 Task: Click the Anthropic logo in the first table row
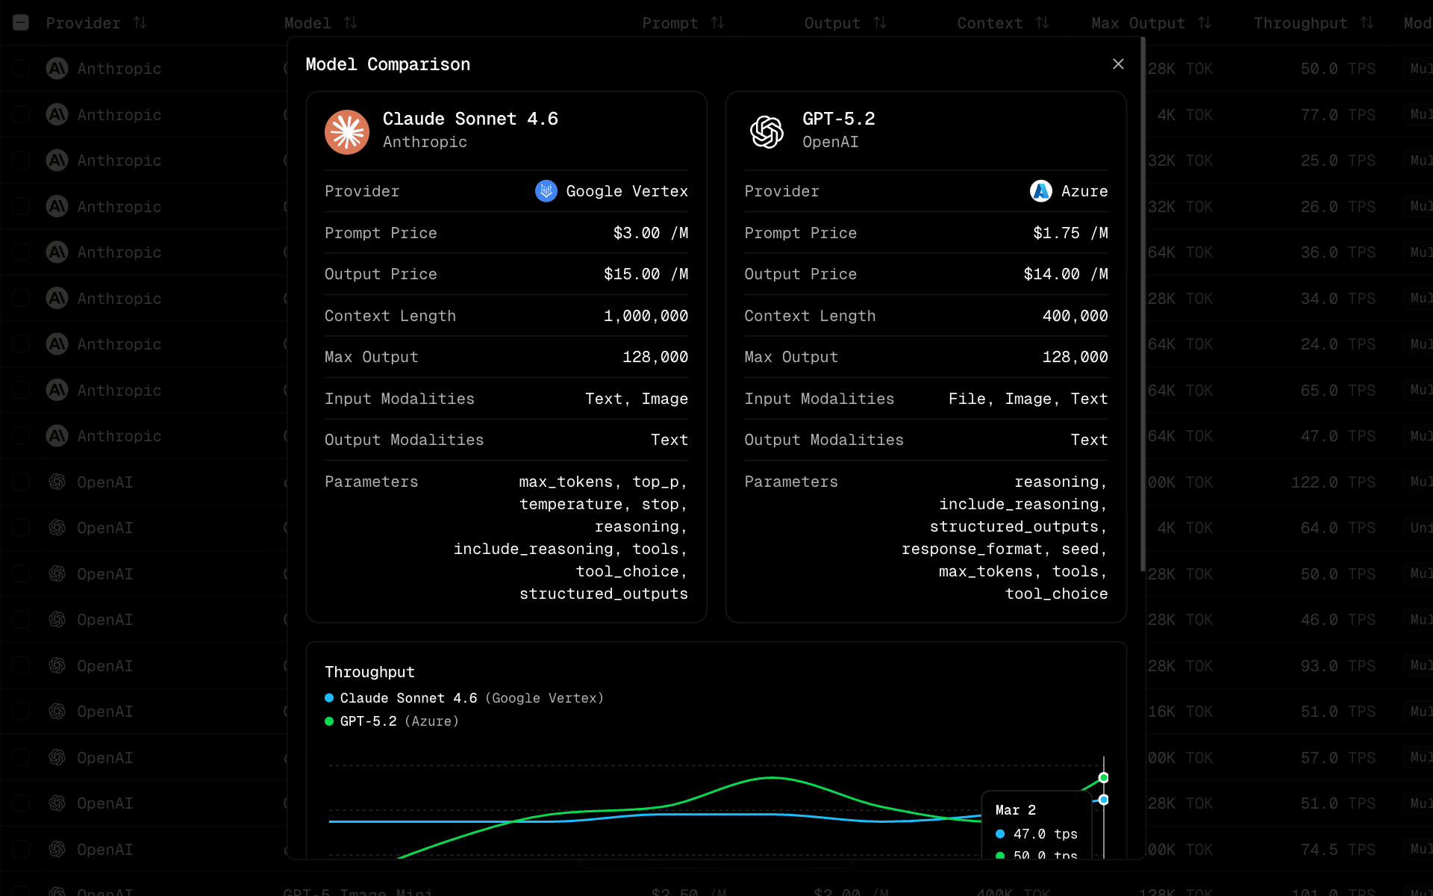[56, 68]
